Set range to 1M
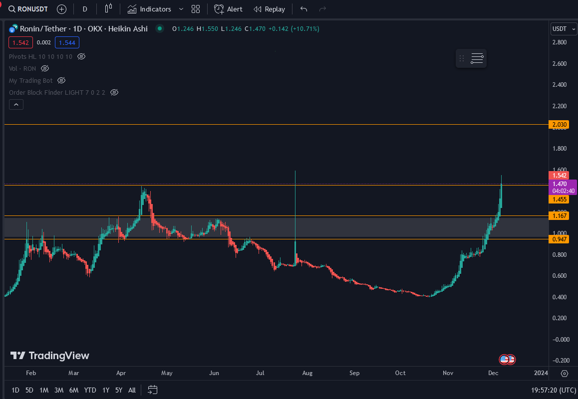This screenshot has height=399, width=578. tap(44, 390)
